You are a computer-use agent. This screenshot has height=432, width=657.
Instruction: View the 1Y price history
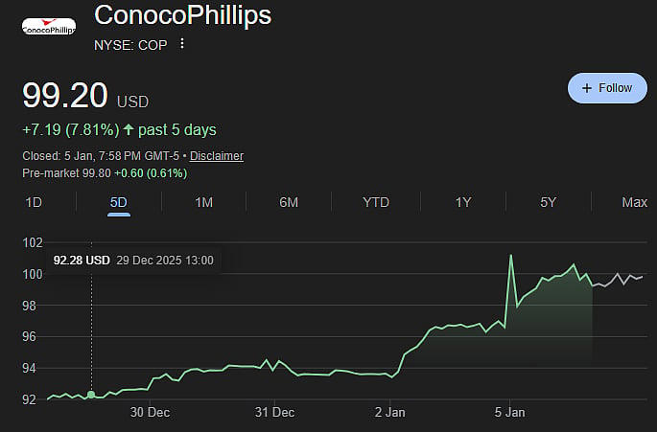point(463,202)
